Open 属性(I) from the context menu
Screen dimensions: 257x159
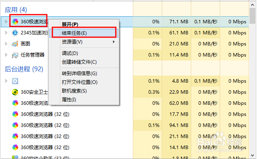click(x=69, y=99)
